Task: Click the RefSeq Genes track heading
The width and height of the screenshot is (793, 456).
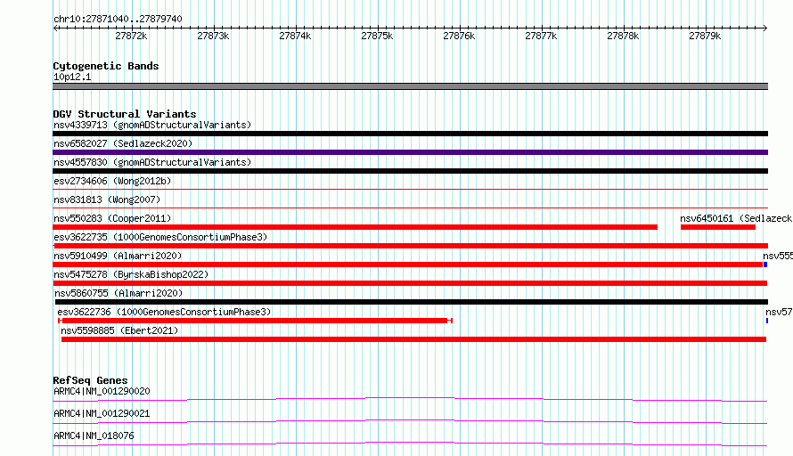Action: (90, 380)
